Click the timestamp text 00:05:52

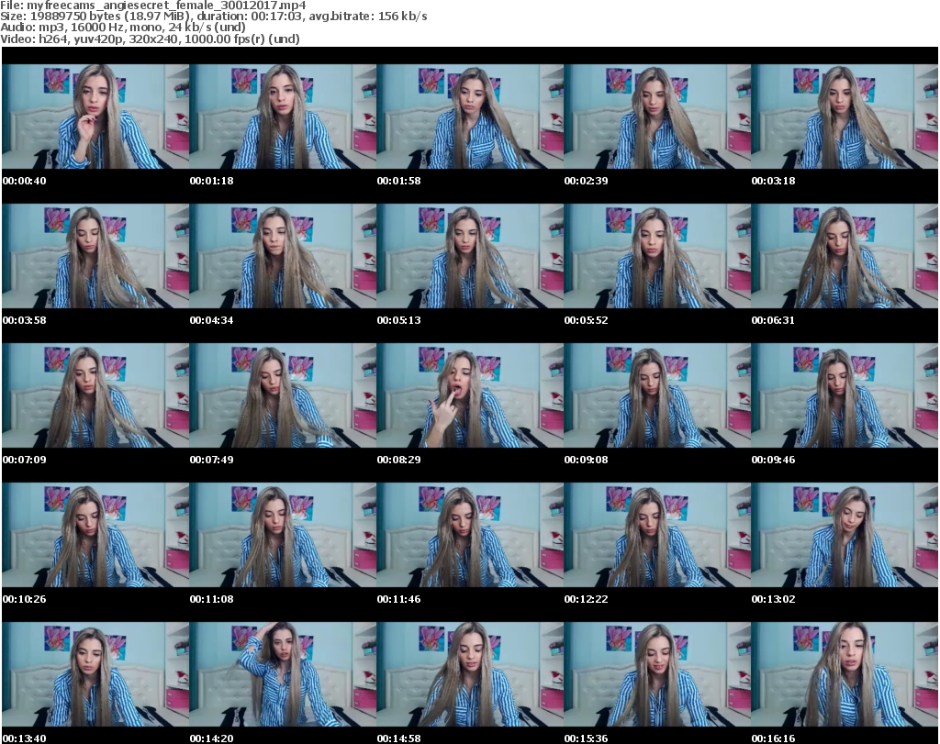coord(586,320)
